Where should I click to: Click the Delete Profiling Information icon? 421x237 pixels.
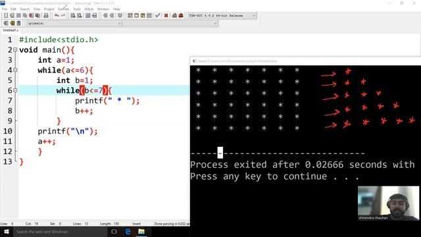click(181, 16)
